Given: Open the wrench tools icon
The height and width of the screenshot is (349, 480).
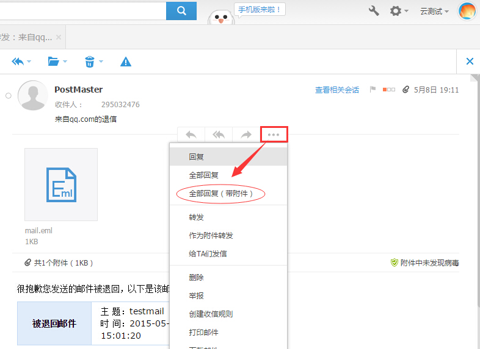Looking at the screenshot, I should tap(374, 11).
